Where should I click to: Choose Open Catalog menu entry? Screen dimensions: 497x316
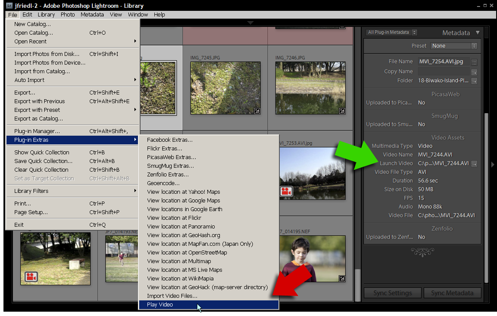[x=73, y=33]
